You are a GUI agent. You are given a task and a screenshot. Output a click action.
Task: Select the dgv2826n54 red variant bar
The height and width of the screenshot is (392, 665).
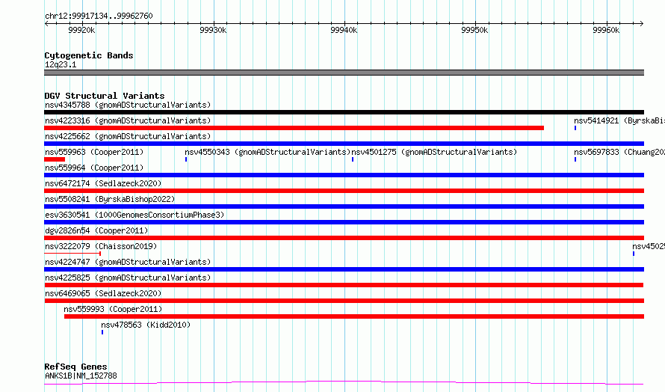344,238
